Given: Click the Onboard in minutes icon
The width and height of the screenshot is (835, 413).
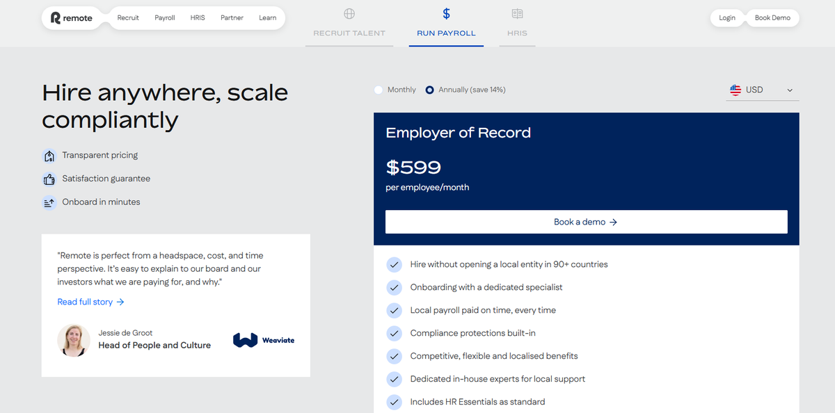Looking at the screenshot, I should (x=49, y=202).
